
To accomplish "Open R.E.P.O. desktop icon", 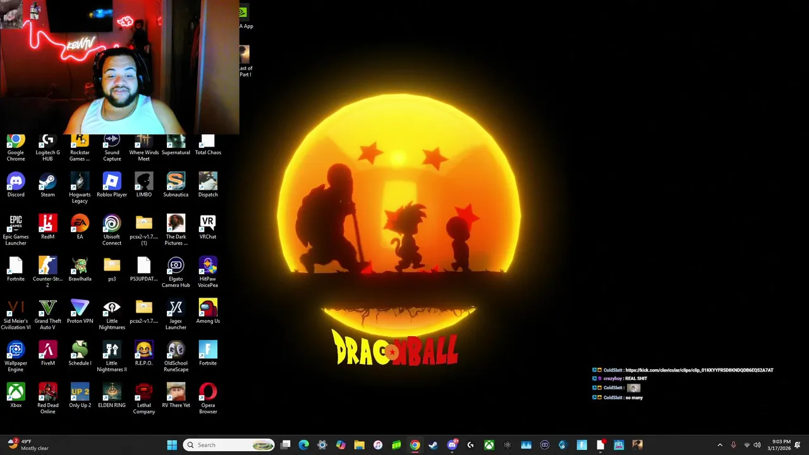I will coord(143,353).
